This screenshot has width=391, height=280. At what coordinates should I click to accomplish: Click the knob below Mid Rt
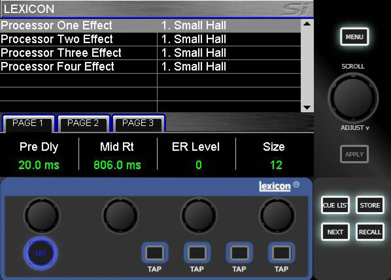[120, 215]
